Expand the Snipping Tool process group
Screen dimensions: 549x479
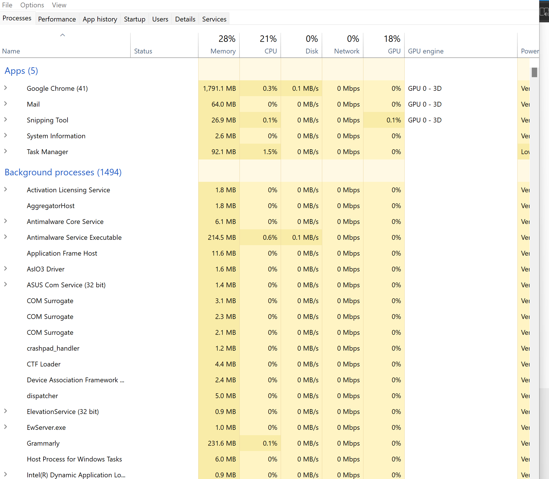click(6, 120)
